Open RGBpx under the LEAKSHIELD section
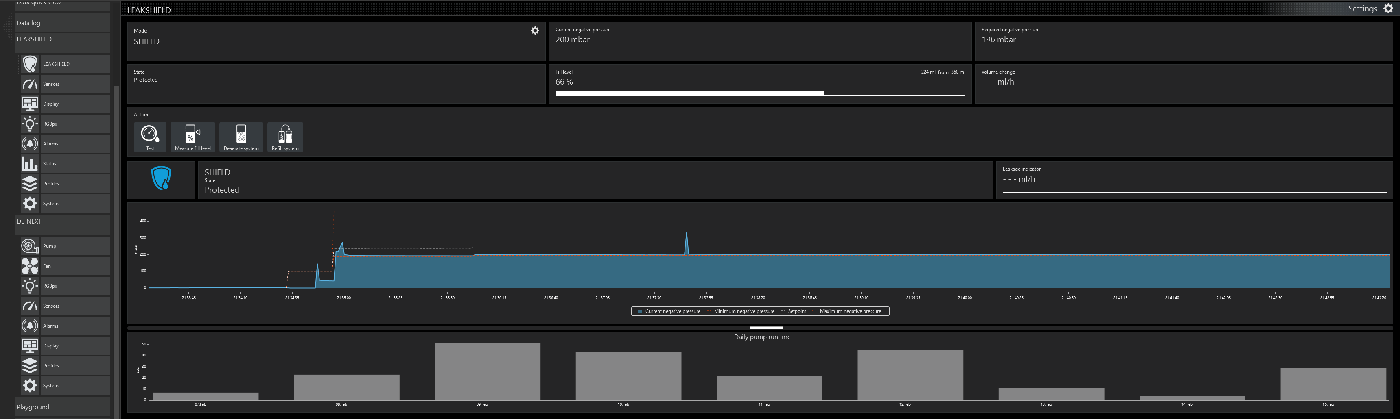 tap(65, 124)
